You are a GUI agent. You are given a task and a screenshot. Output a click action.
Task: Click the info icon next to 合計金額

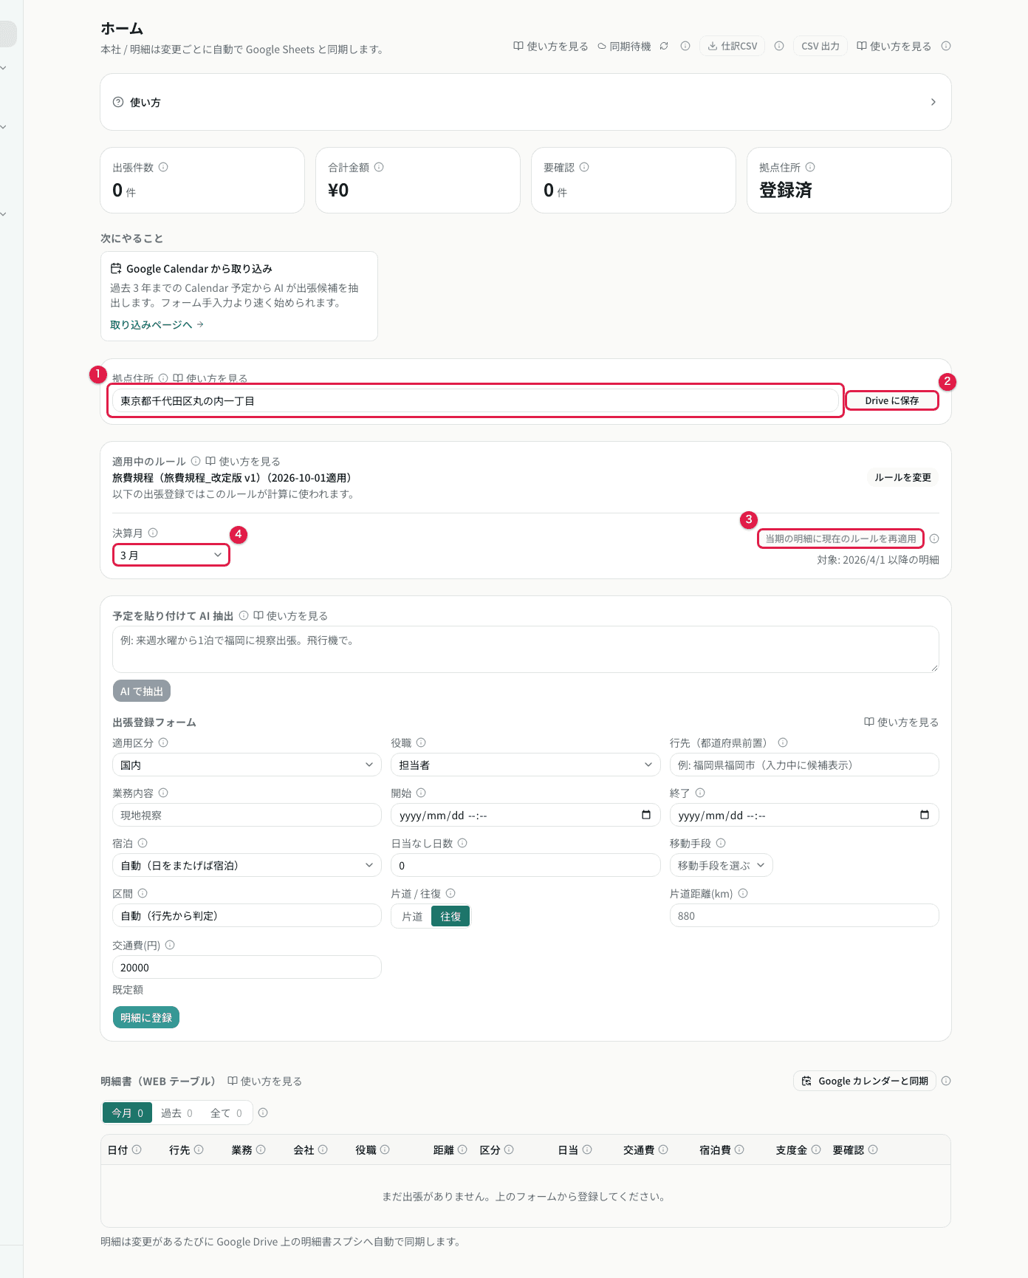(379, 167)
